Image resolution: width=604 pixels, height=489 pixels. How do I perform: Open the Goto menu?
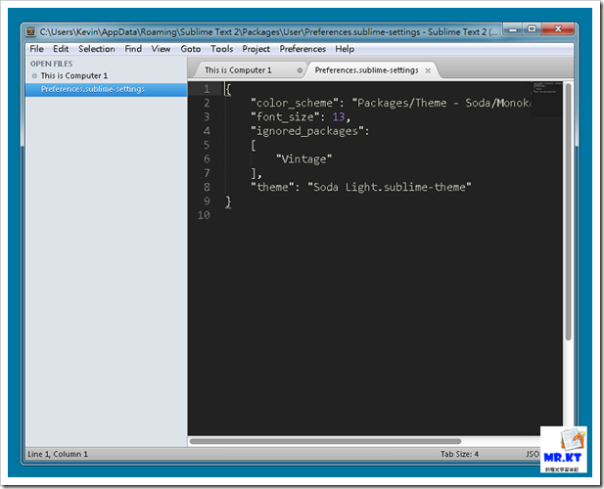pos(191,49)
